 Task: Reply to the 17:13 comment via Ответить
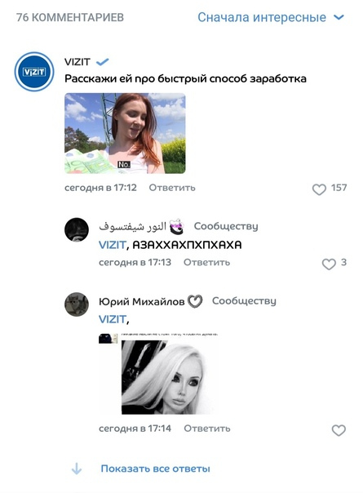[x=207, y=262]
